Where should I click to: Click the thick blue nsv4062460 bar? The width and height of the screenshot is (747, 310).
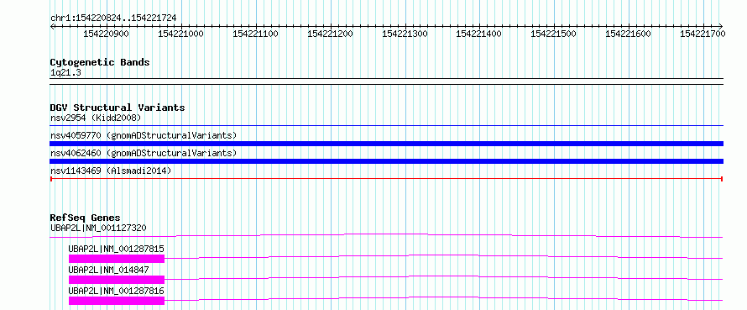coord(386,161)
